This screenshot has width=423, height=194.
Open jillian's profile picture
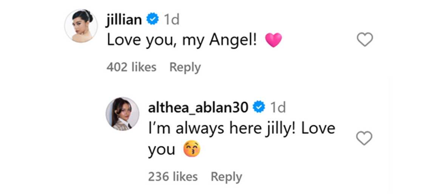tap(81, 26)
